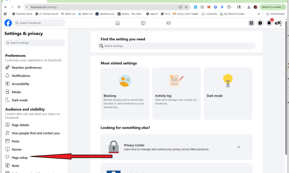289x173 pixels.
Task: Open How people find and contact you
Action: [32, 133]
